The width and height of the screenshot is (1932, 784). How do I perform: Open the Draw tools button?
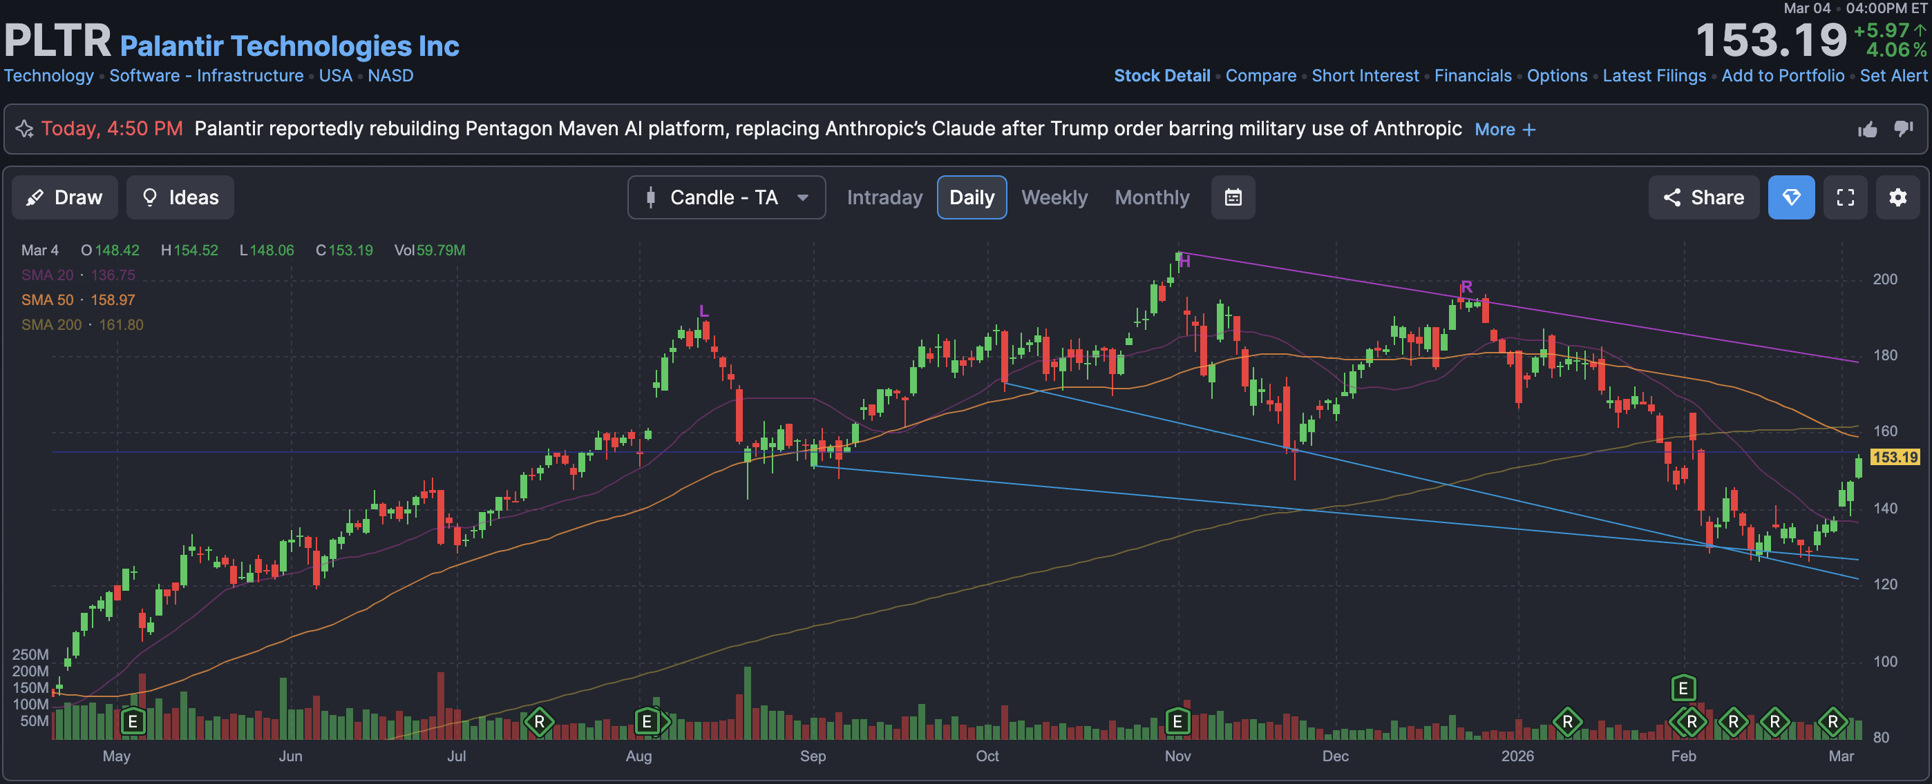(64, 197)
